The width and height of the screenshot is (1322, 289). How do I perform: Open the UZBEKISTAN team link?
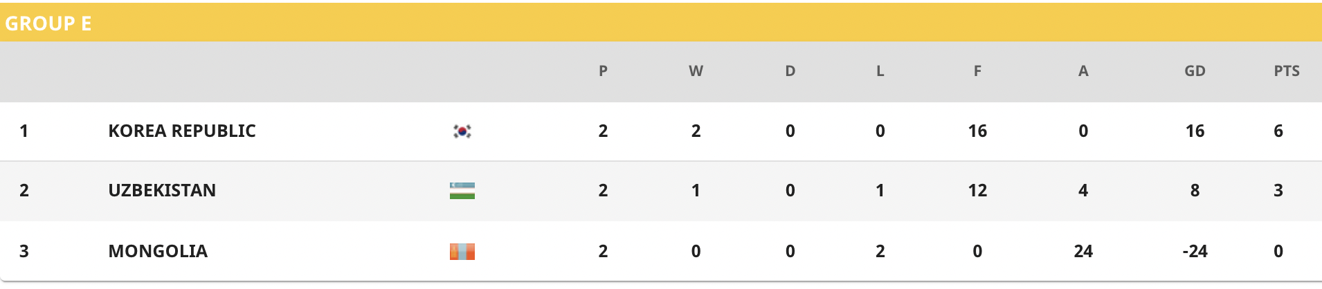[x=162, y=190]
